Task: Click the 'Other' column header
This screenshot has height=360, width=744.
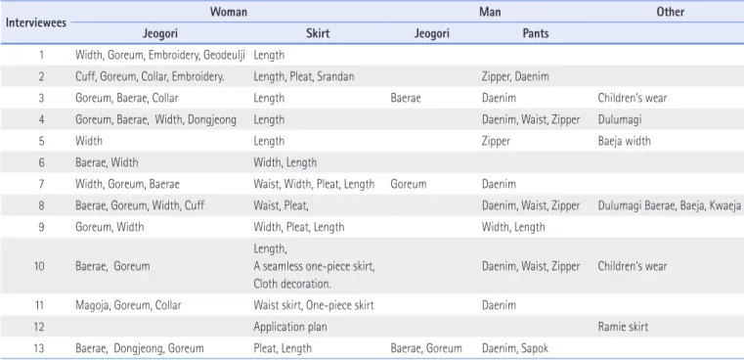Action: point(671,12)
